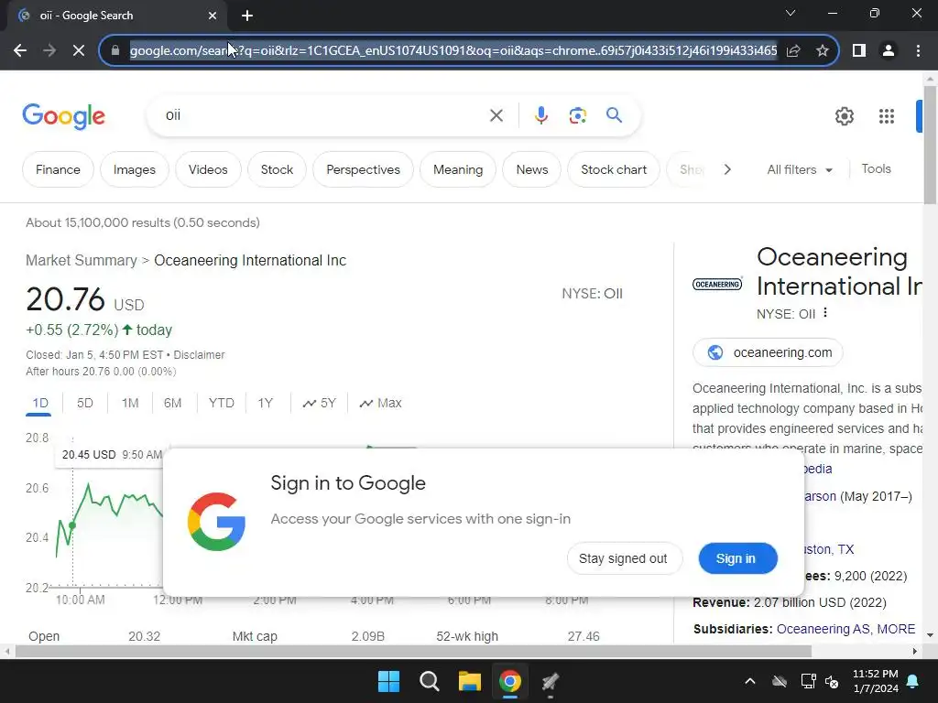The image size is (938, 703).
Task: Select the News filter chip
Action: pyautogui.click(x=532, y=169)
